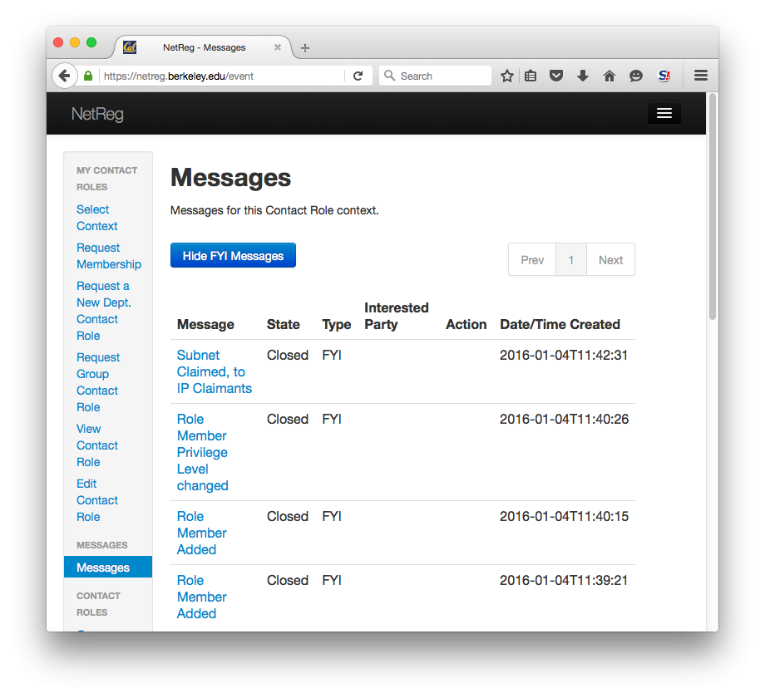Viewport: 765px width, 698px height.
Task: Click the Type column header
Action: tap(336, 325)
